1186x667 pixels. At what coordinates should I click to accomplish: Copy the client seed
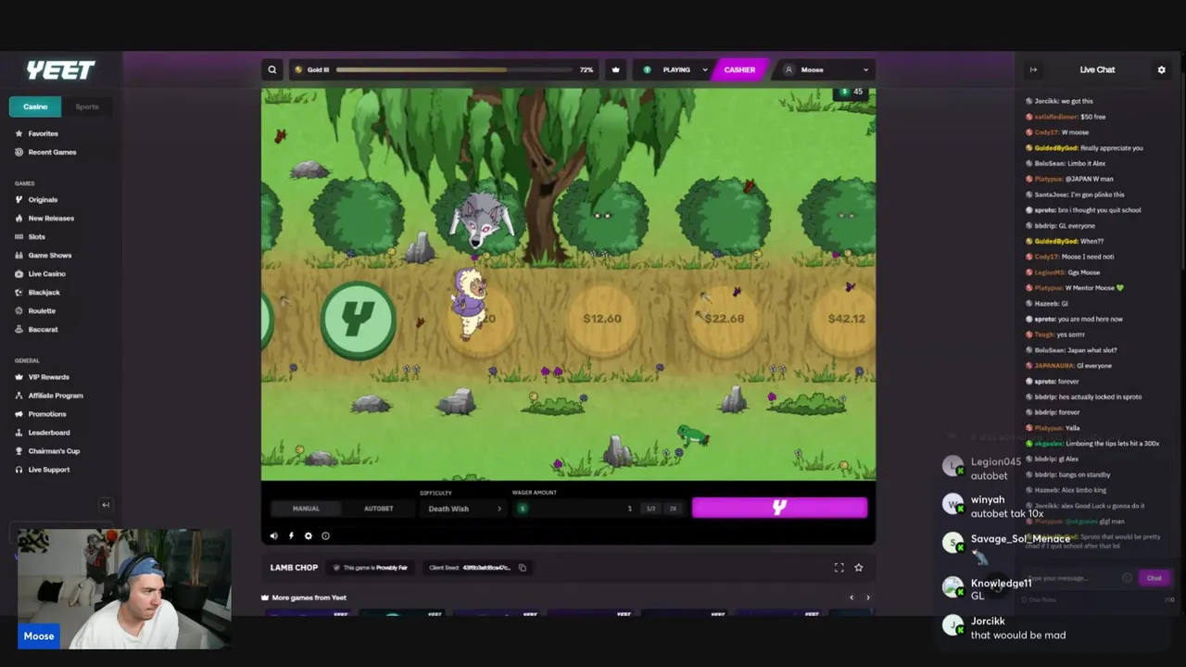click(x=522, y=568)
